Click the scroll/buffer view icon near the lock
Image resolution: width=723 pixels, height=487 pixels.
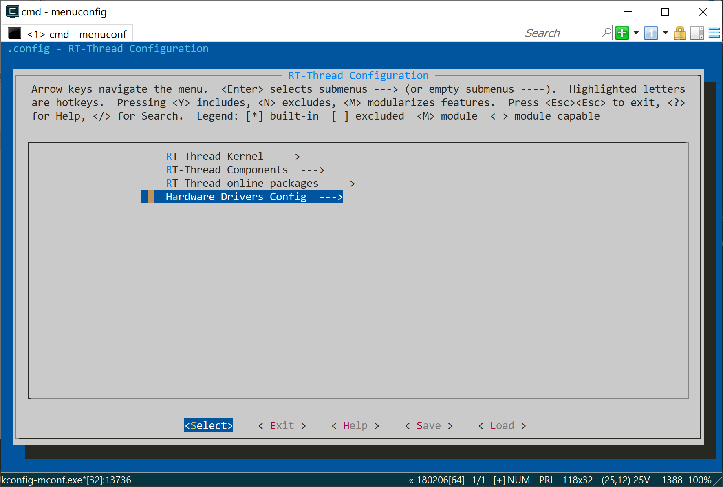pos(697,33)
